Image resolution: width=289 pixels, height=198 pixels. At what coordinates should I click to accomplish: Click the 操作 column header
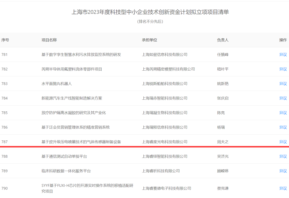[283, 40]
